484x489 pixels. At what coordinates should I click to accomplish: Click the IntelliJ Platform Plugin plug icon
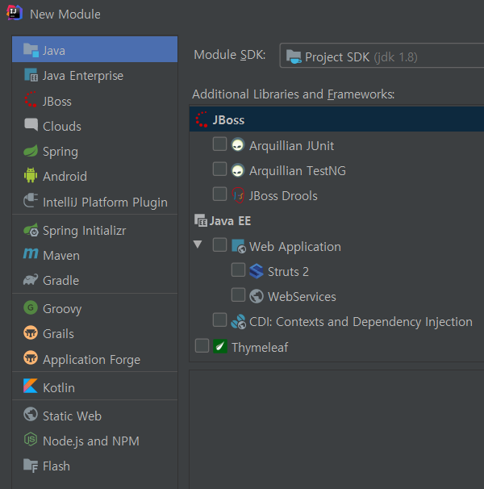[x=31, y=201]
